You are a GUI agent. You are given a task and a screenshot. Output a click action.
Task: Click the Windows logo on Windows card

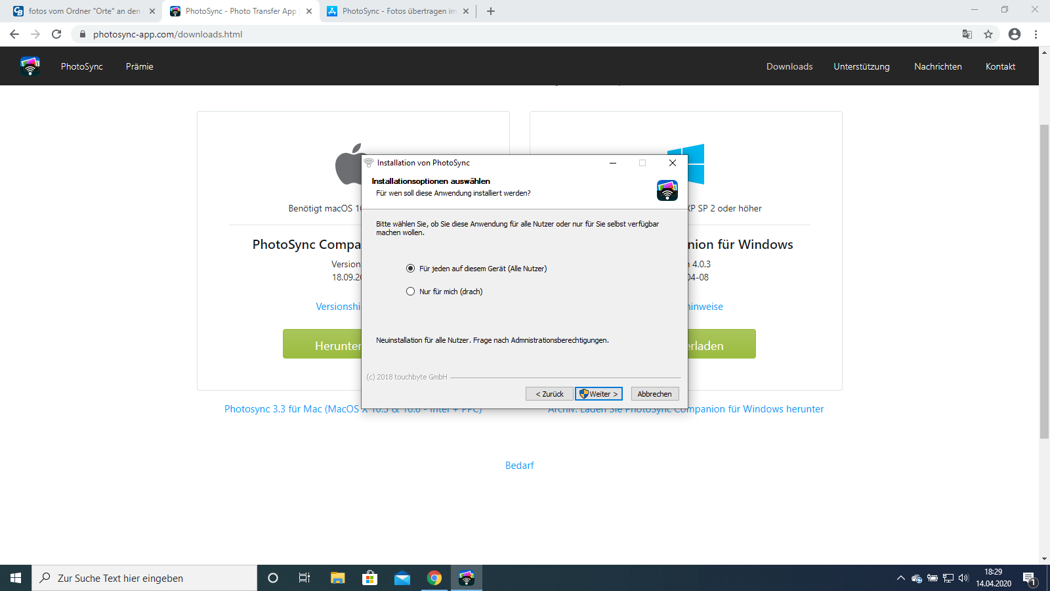[x=696, y=164]
